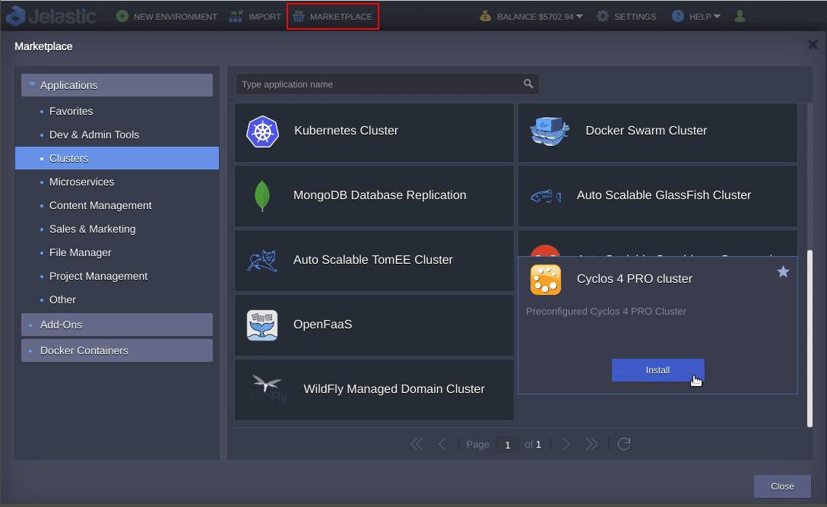Go to next page arrow

[x=566, y=444]
